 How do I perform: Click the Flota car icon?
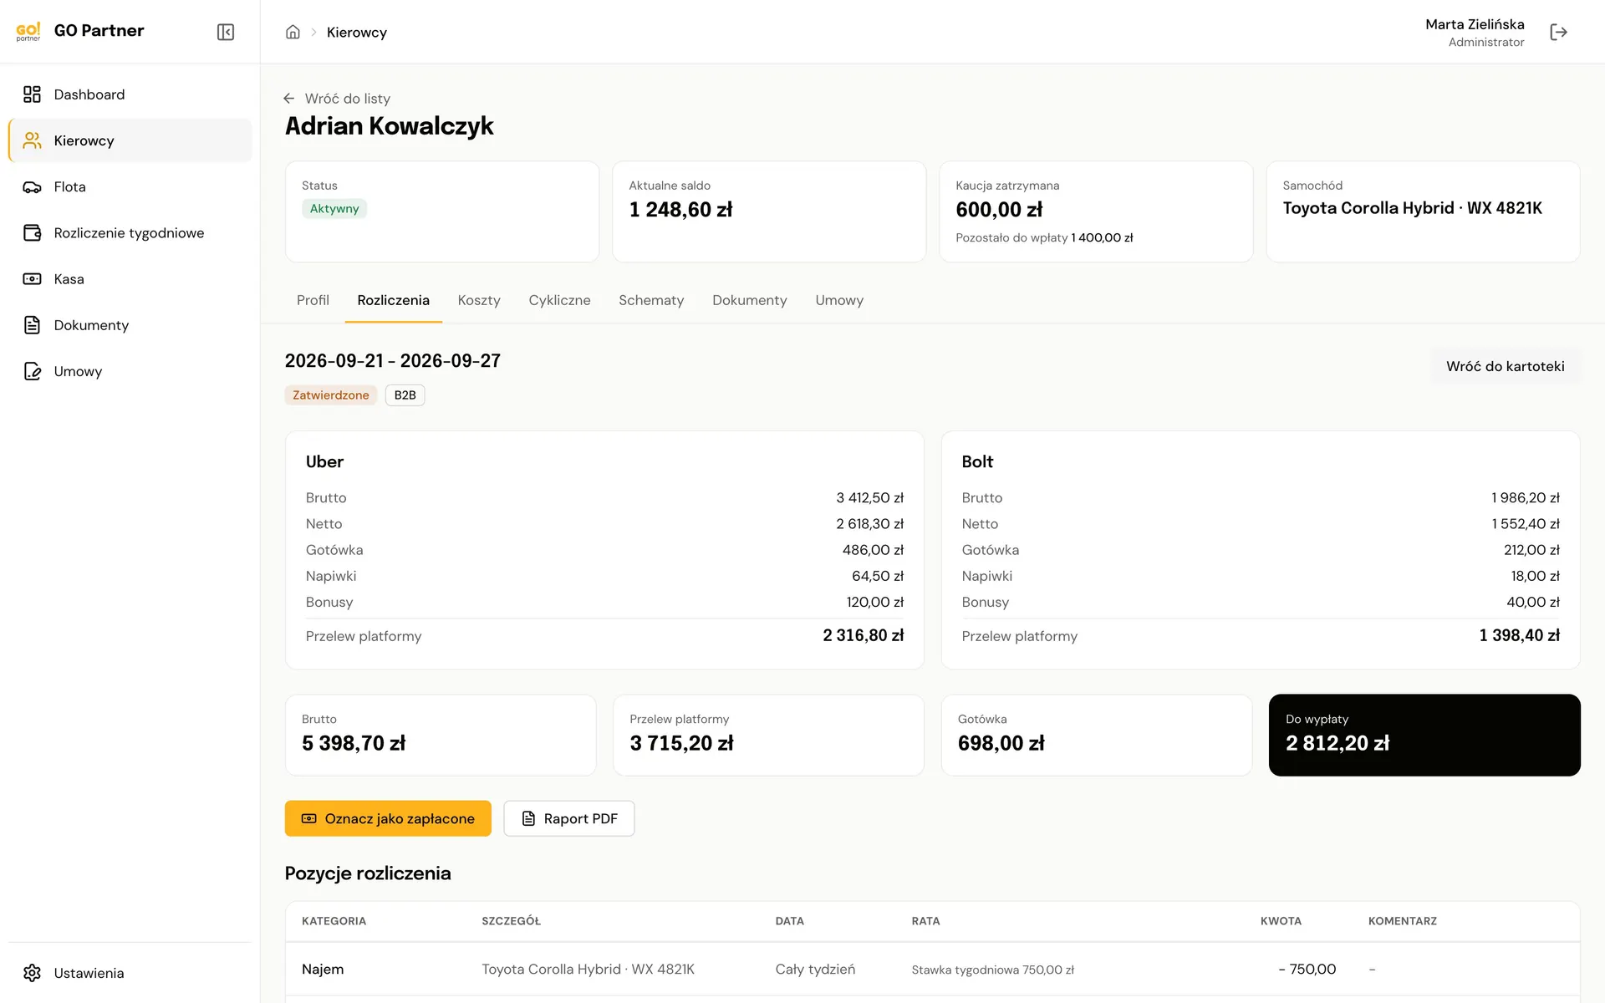(32, 186)
